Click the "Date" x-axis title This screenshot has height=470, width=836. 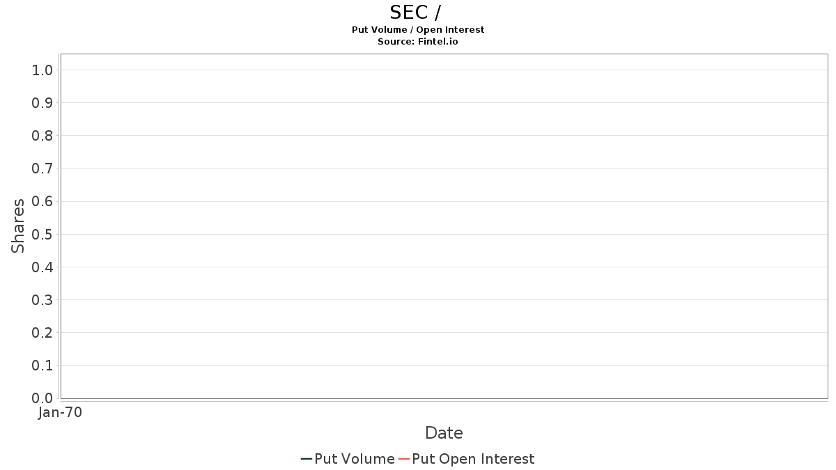coord(444,433)
